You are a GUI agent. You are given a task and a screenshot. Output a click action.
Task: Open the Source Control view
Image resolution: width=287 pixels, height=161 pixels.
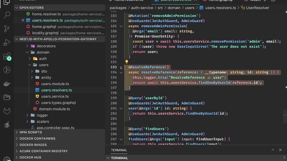(7, 29)
